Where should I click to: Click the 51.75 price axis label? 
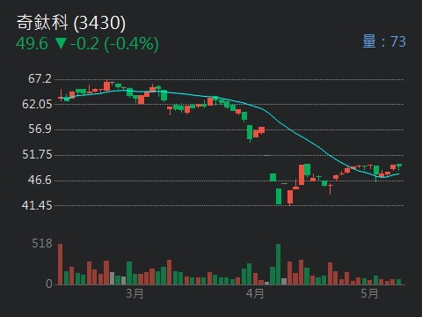click(x=37, y=154)
